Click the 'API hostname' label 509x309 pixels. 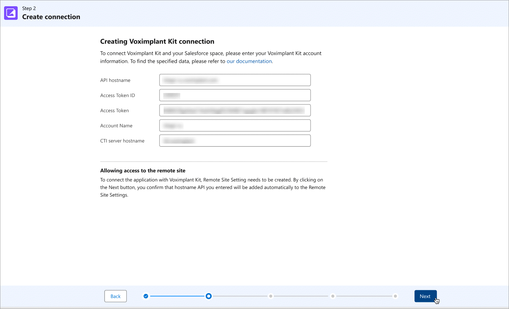tap(115, 80)
